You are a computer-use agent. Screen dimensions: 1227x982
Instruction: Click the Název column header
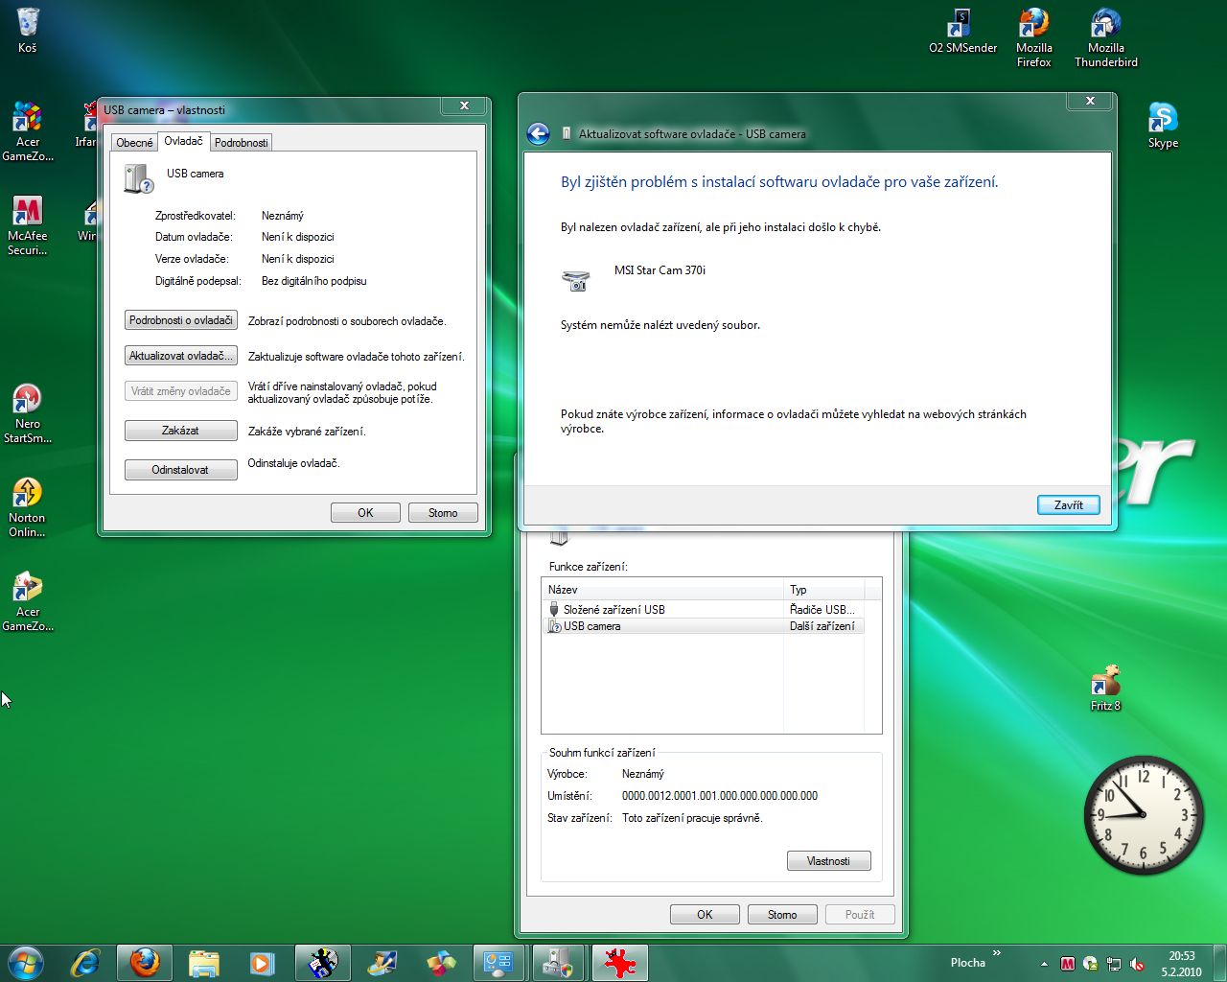pyautogui.click(x=661, y=590)
